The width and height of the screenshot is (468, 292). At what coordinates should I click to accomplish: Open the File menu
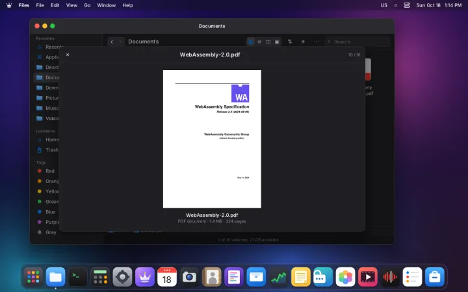(40, 5)
